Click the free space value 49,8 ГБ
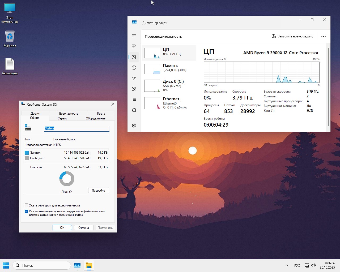This screenshot has width=340, height=272. coord(103,158)
